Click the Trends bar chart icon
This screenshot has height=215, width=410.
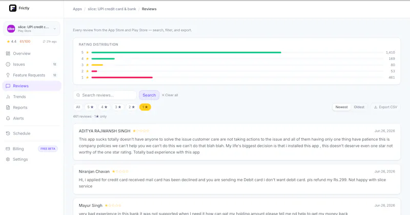[x=8, y=97]
